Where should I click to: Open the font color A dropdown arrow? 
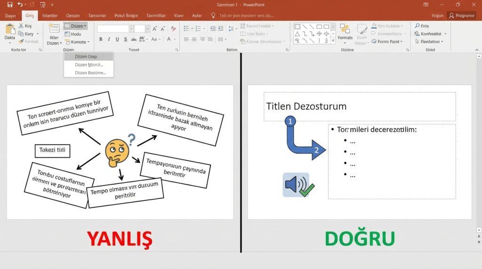(175, 39)
